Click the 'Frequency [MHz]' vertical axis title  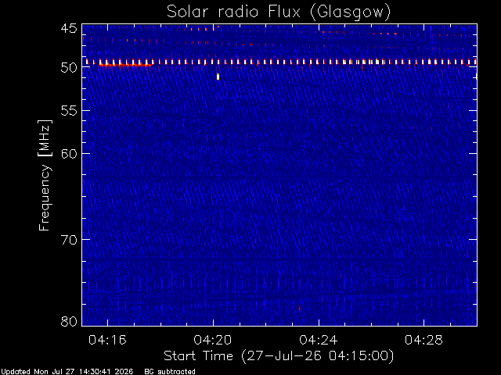tap(45, 175)
